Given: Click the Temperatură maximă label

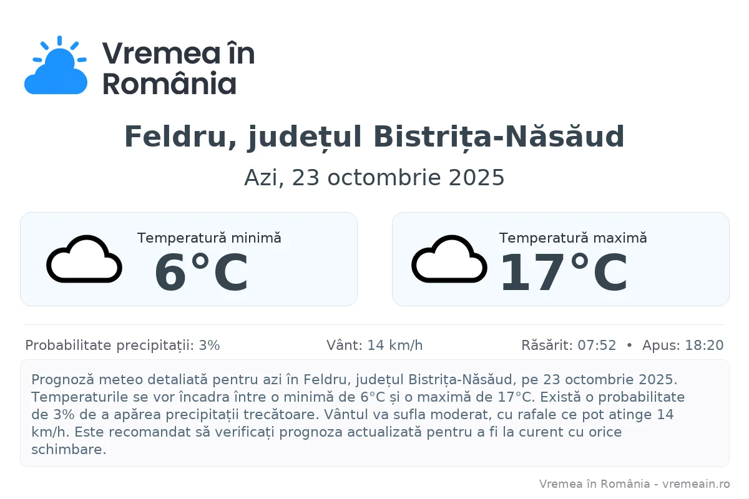Looking at the screenshot, I should [x=572, y=238].
